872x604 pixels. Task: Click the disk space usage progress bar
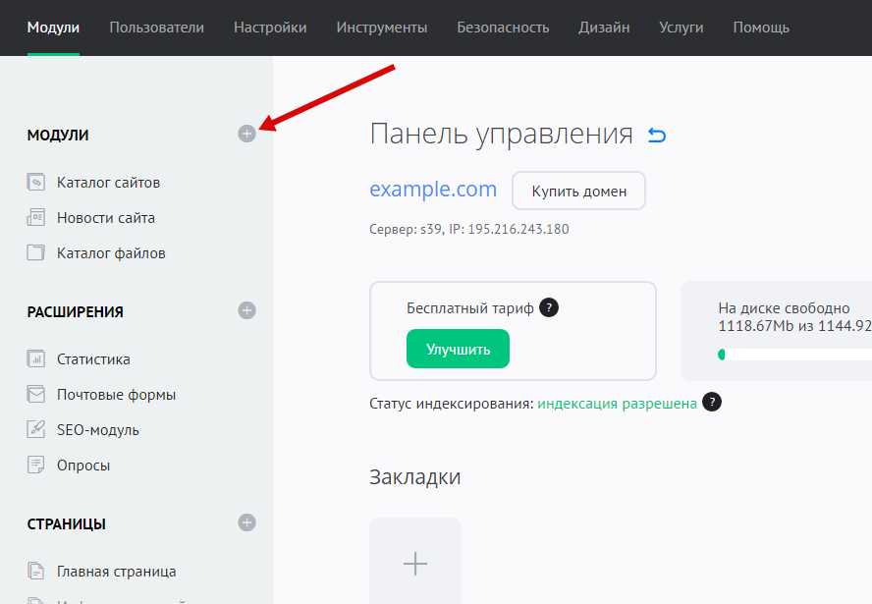click(x=793, y=355)
